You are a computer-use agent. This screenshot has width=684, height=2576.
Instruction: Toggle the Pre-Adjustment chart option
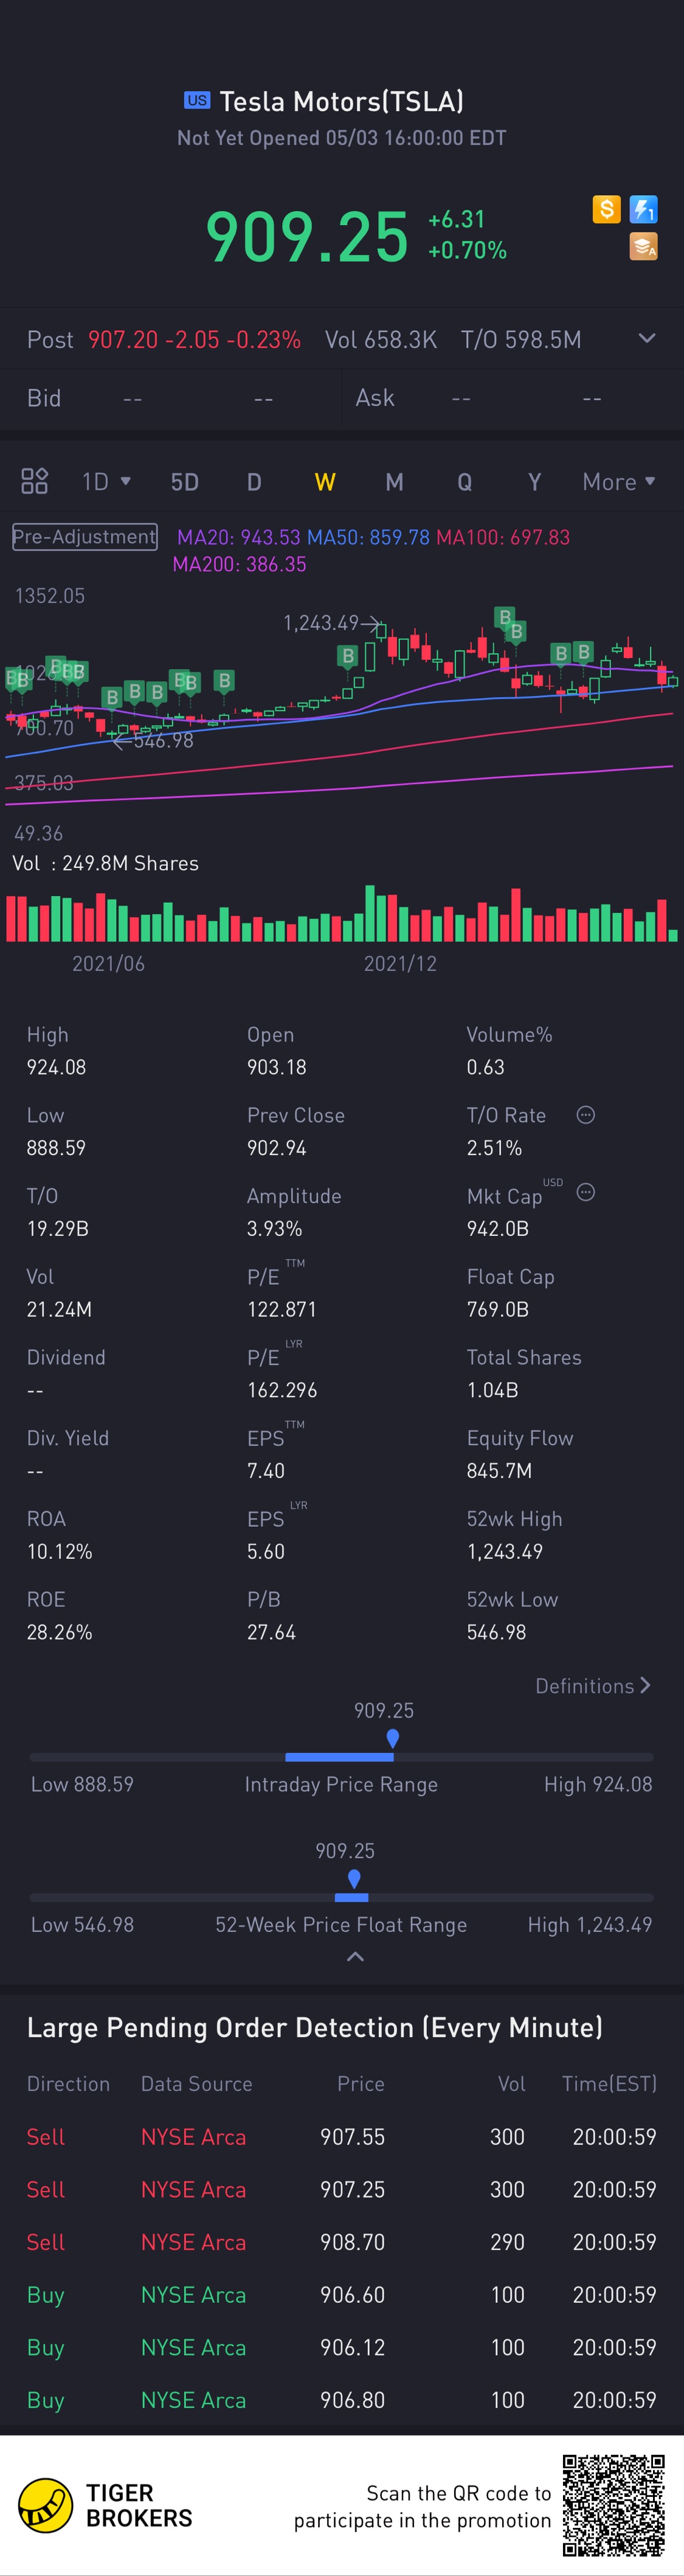click(85, 537)
